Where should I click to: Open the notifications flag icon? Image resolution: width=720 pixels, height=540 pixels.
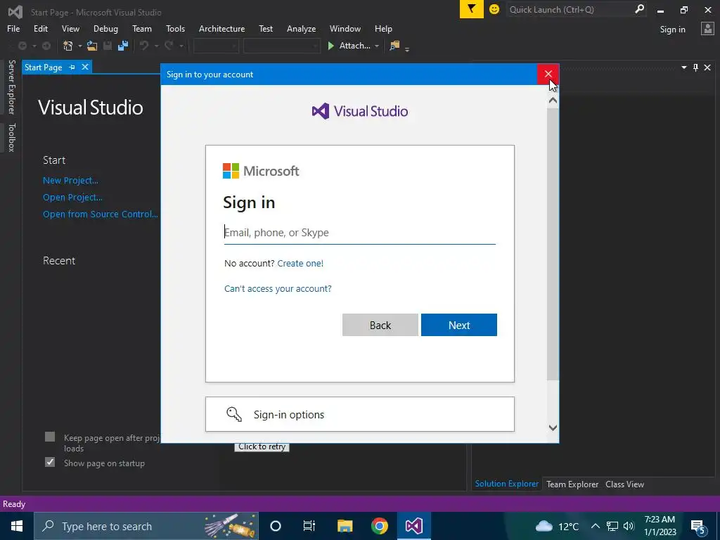click(x=471, y=8)
